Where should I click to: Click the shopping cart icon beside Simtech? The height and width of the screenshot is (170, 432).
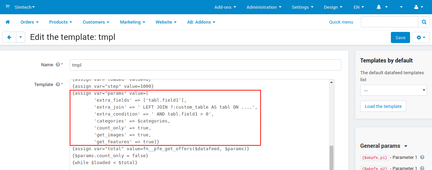pyautogui.click(x=7, y=7)
